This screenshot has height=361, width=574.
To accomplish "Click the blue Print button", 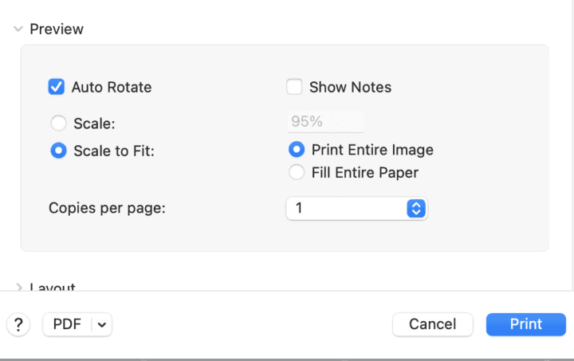I will point(525,324).
